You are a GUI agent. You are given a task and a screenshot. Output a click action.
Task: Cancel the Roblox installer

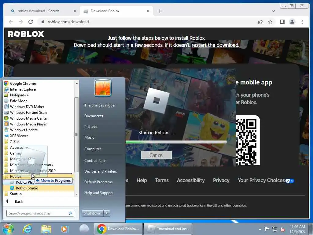(x=156, y=155)
